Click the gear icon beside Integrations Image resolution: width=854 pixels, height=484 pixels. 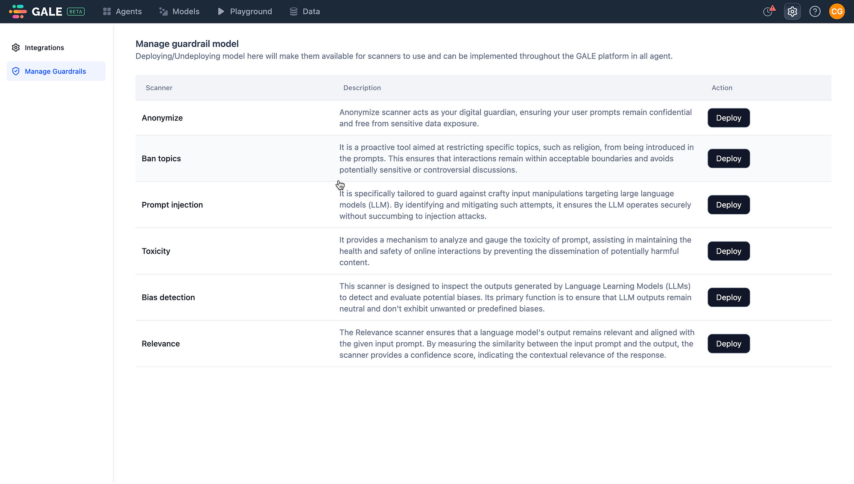(16, 47)
